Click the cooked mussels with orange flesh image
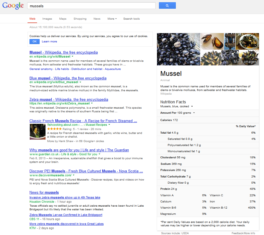The height and width of the screenshot is (235, 264). (211, 58)
